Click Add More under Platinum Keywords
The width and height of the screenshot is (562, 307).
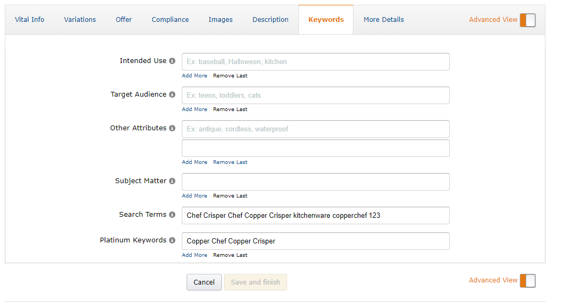click(194, 255)
